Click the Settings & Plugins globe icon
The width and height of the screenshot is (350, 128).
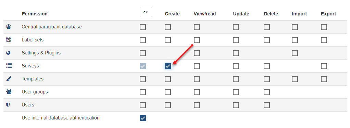9,53
